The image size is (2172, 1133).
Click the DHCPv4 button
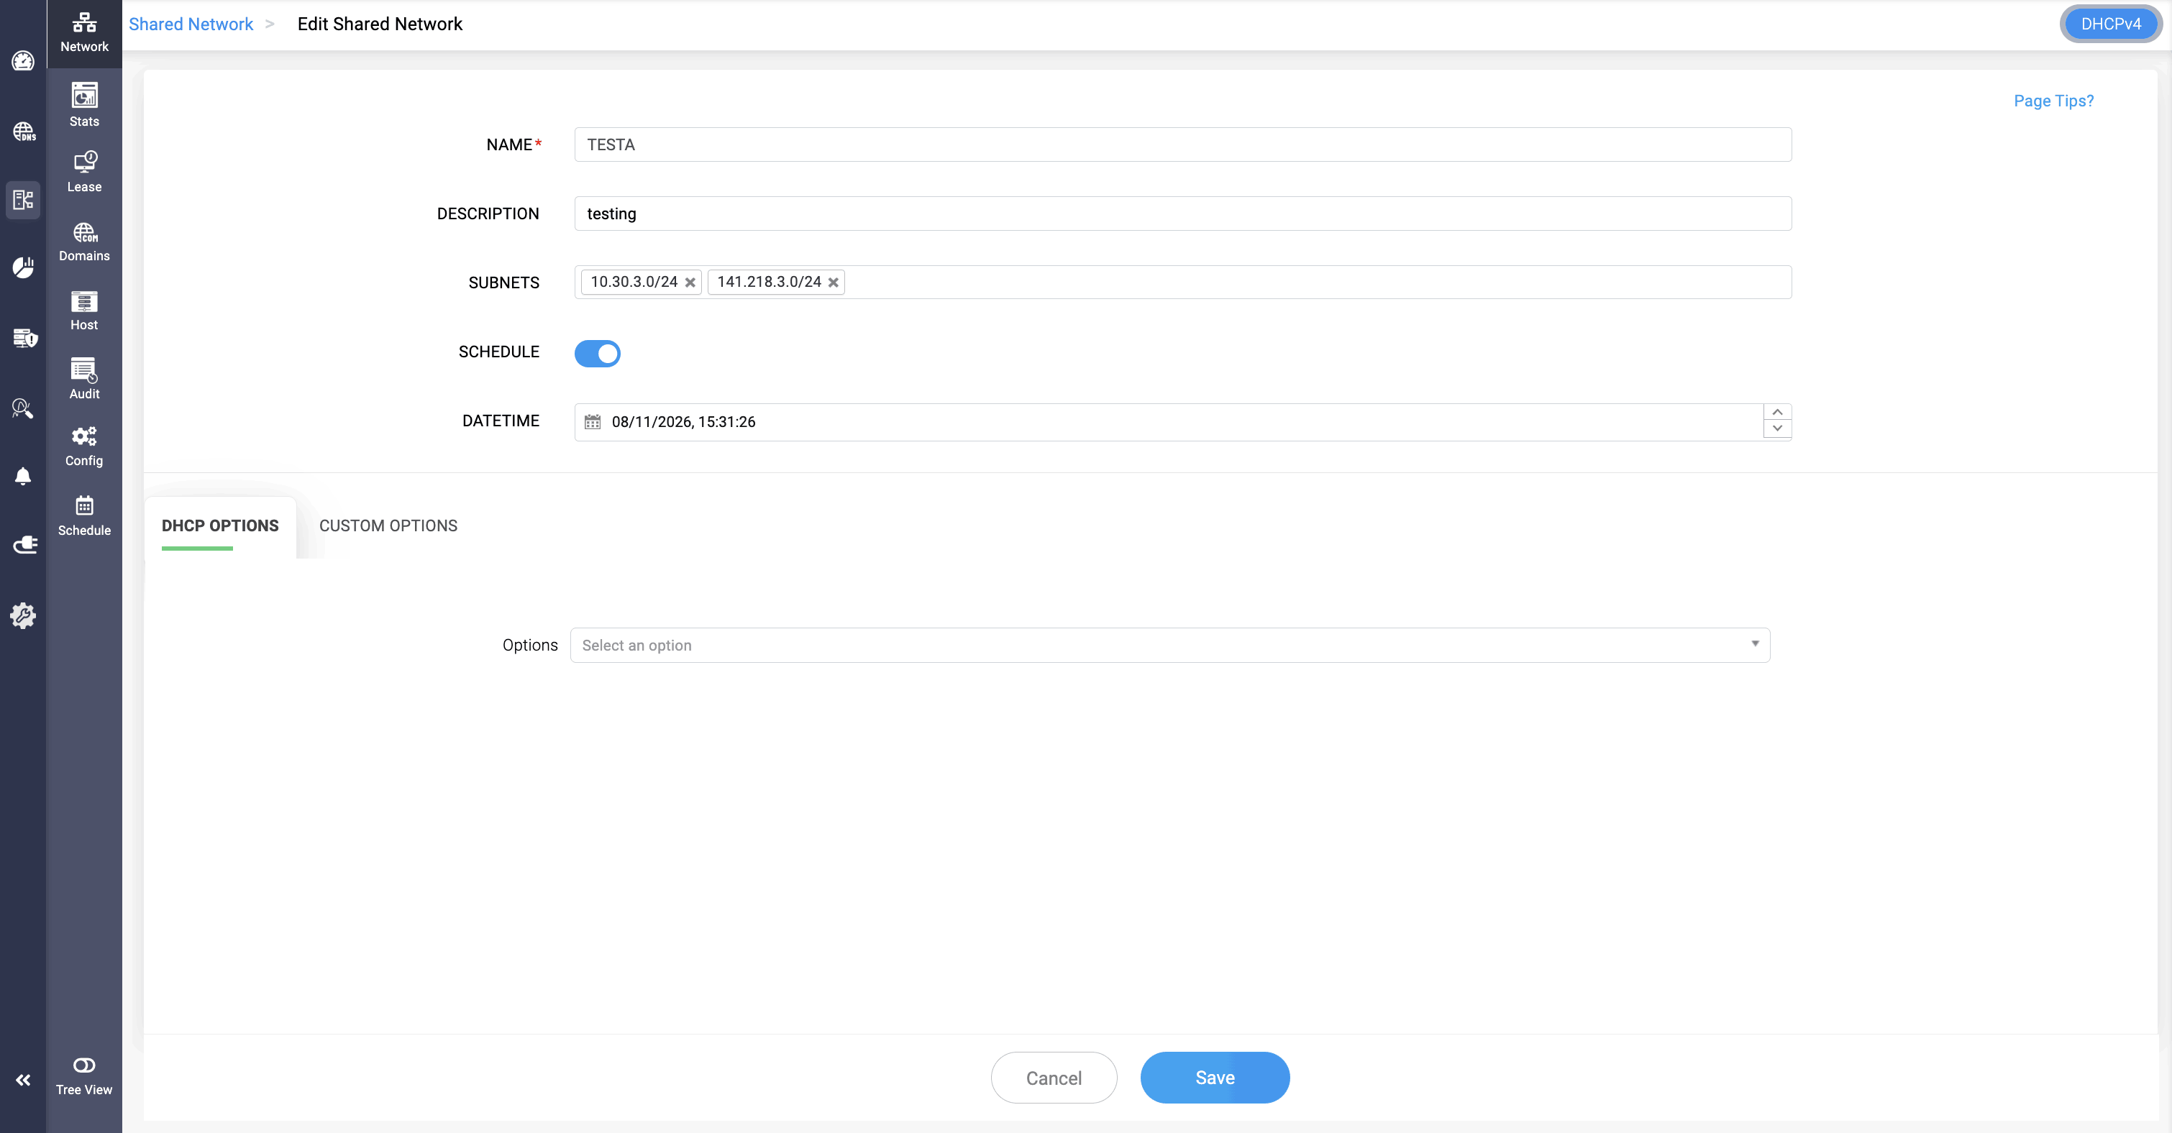[2110, 24]
